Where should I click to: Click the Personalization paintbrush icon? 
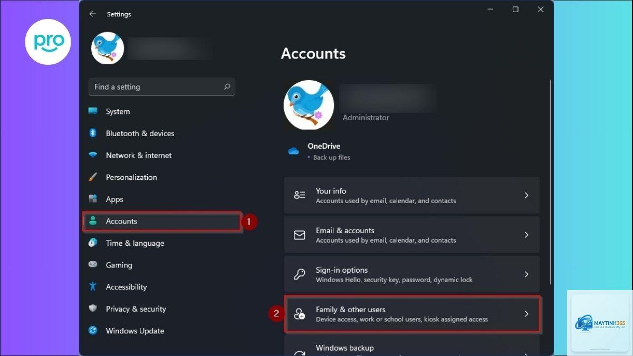93,177
